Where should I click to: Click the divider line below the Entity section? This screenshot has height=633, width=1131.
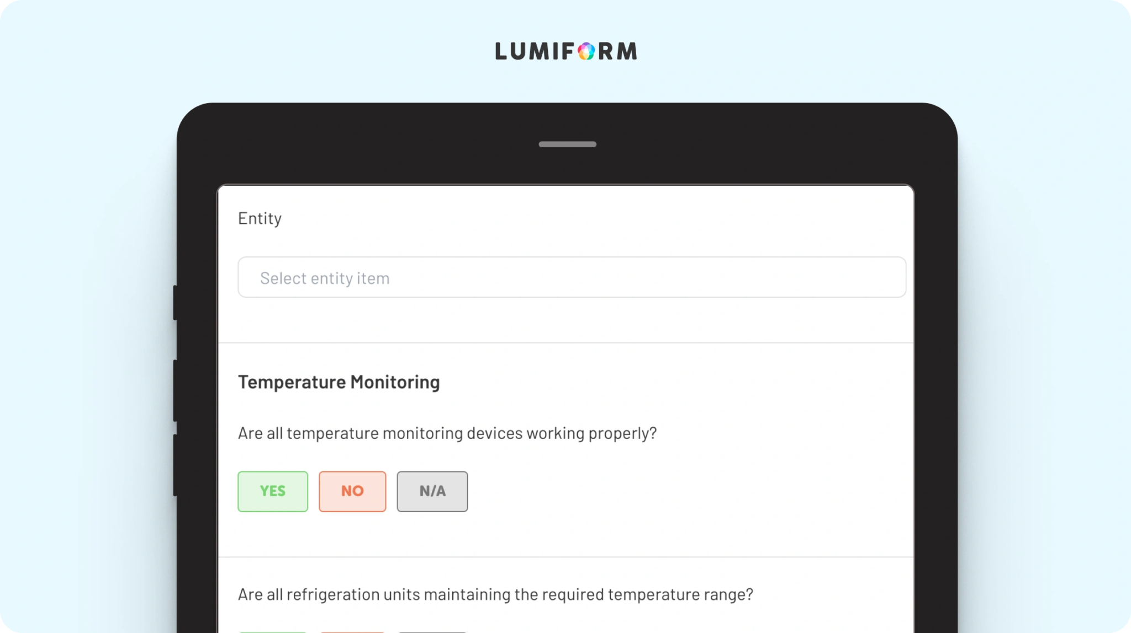[x=565, y=343]
